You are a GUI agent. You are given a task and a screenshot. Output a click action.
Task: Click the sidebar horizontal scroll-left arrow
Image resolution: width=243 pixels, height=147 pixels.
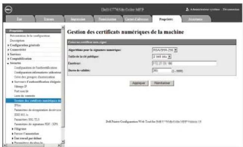pos(5,145)
